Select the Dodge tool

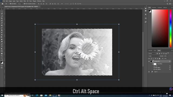point(2,42)
